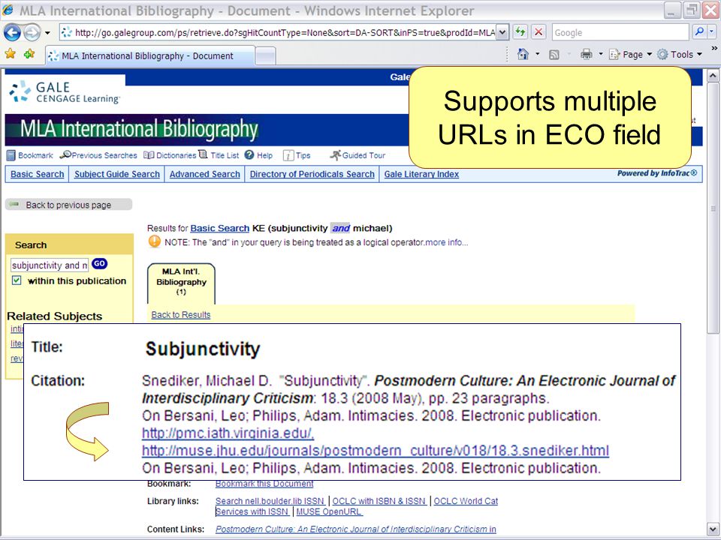721x540 pixels.
Task: Open Help from the toolbar
Action: click(258, 155)
